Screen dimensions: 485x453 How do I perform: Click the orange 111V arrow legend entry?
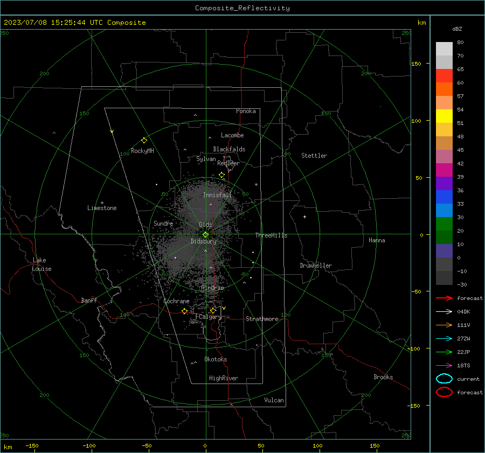coord(444,325)
